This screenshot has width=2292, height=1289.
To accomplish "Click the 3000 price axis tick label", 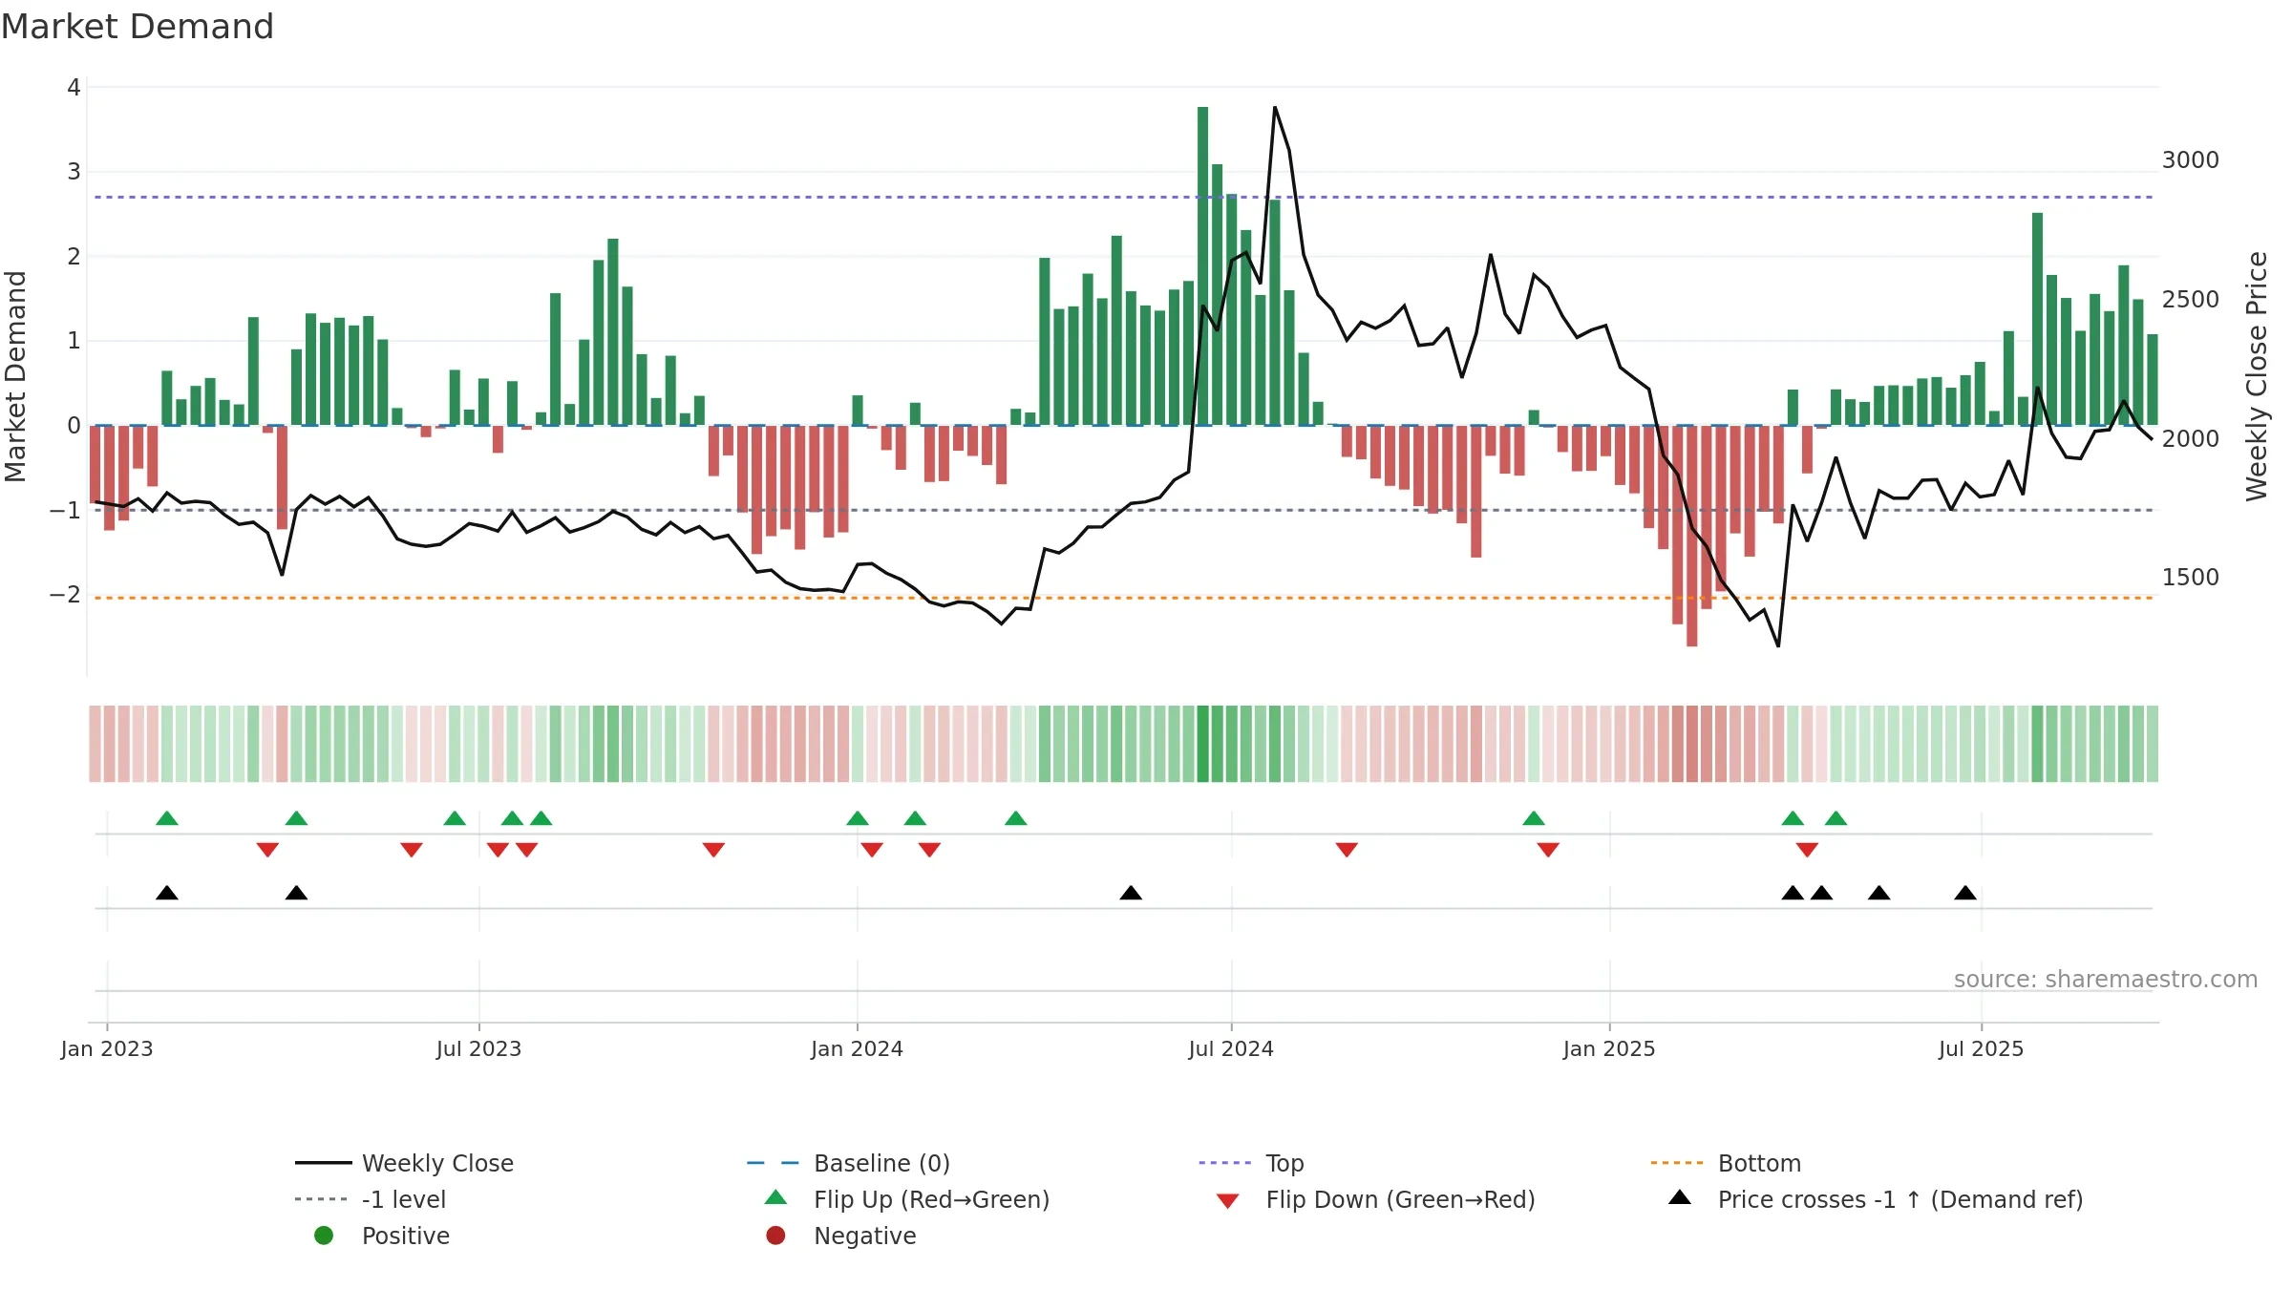I will pyautogui.click(x=2190, y=159).
